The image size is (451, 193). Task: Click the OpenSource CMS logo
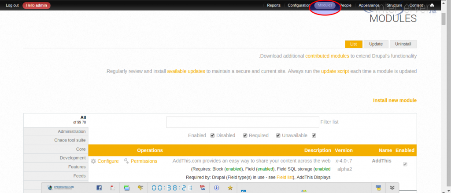[60, 188]
